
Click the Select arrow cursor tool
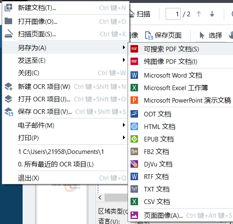[202, 35]
